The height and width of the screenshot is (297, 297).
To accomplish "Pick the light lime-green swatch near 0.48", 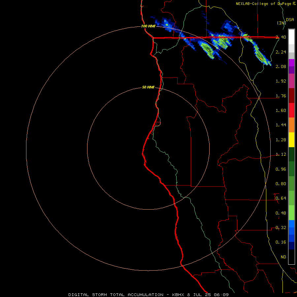I will point(291,213).
